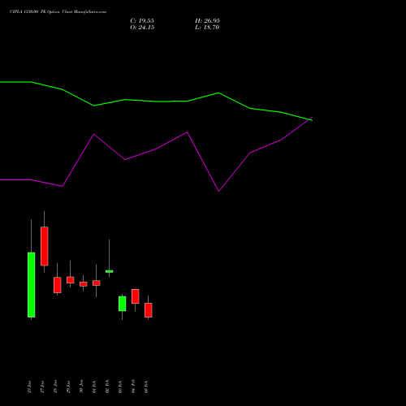The width and height of the screenshot is (406, 406).
Task: Click the 02 Feb date label
Action: tap(107, 387)
